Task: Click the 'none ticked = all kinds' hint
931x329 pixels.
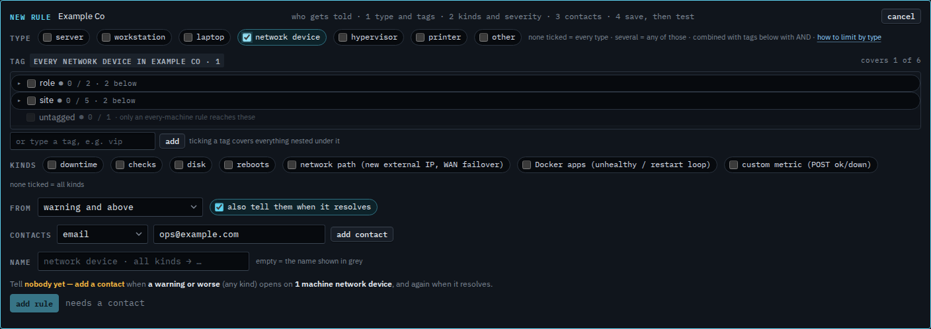Action: pyautogui.click(x=47, y=185)
